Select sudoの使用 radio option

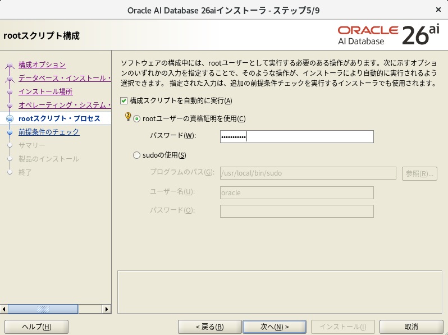(136, 155)
